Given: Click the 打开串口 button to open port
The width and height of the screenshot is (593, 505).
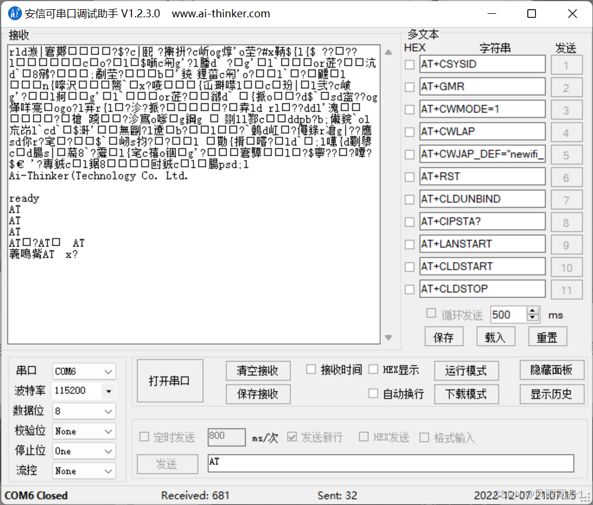Looking at the screenshot, I should point(169,380).
